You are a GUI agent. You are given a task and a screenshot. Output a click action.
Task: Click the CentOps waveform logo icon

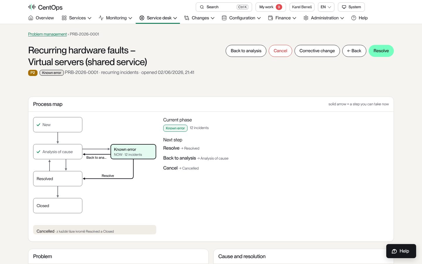click(32, 7)
